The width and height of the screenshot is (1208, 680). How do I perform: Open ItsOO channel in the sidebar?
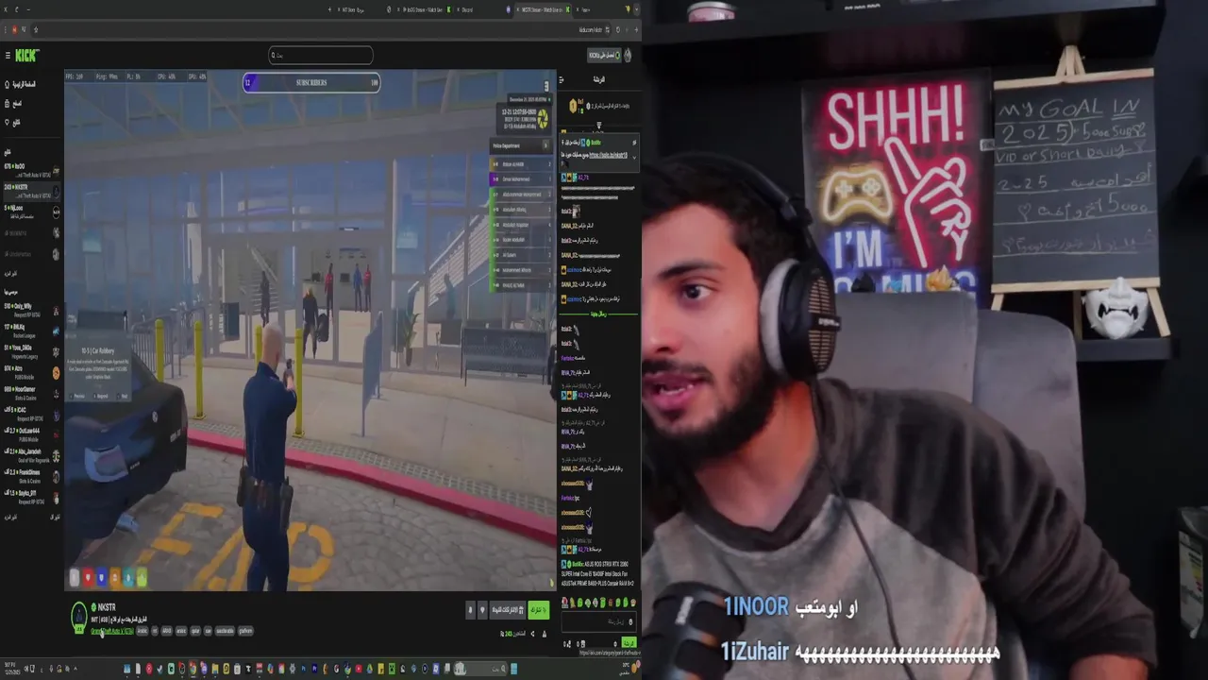coord(32,169)
